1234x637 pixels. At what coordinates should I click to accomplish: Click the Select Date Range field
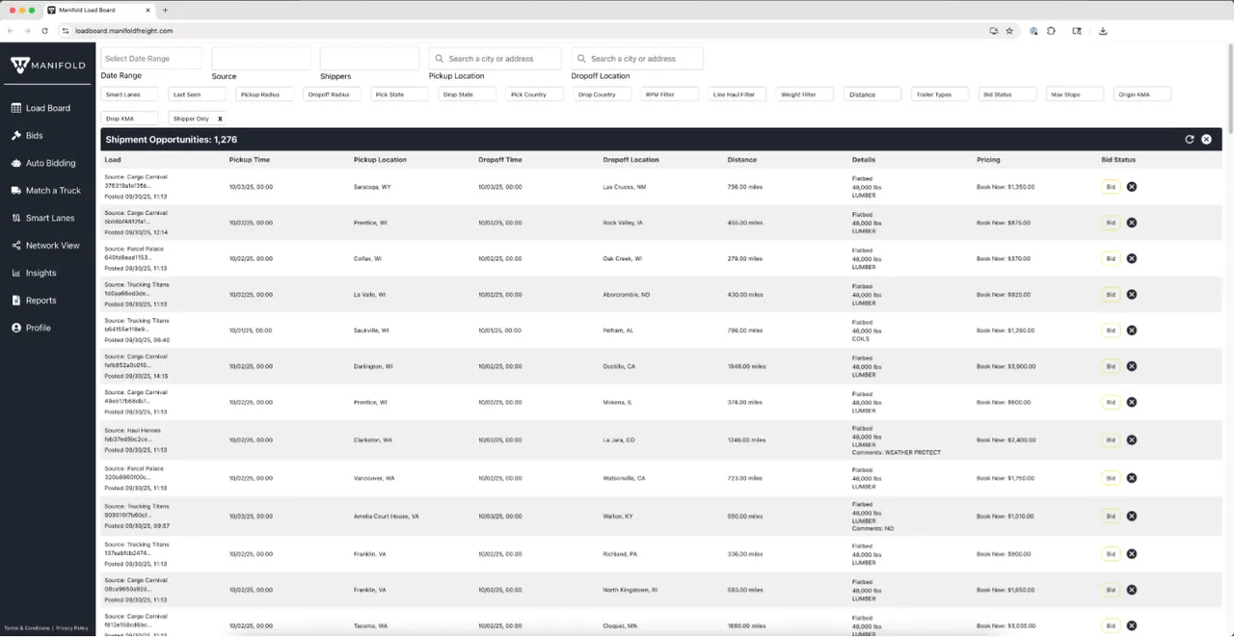pos(151,58)
